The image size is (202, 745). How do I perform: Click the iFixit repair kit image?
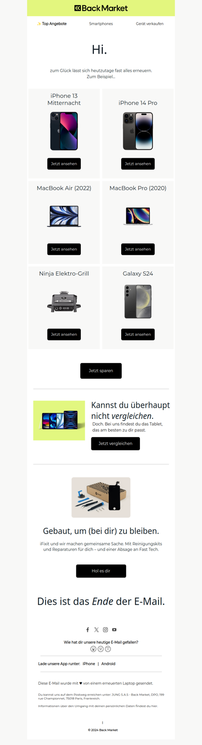tap(101, 497)
